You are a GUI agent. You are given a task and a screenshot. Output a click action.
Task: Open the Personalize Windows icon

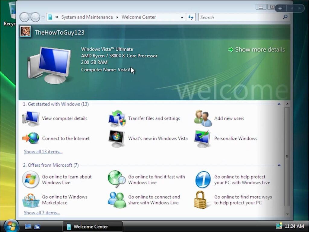(203, 138)
